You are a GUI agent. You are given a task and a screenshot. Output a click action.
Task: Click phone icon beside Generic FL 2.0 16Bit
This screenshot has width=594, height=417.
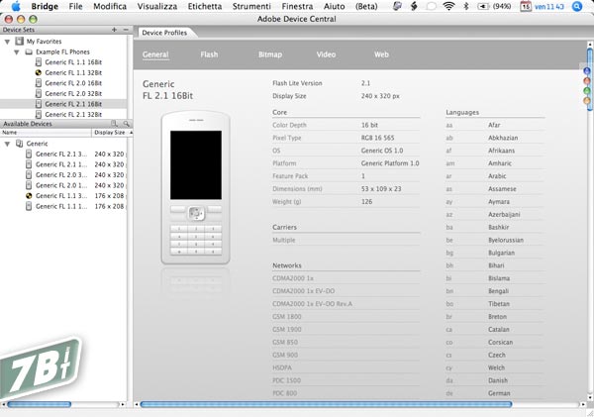pyautogui.click(x=39, y=83)
